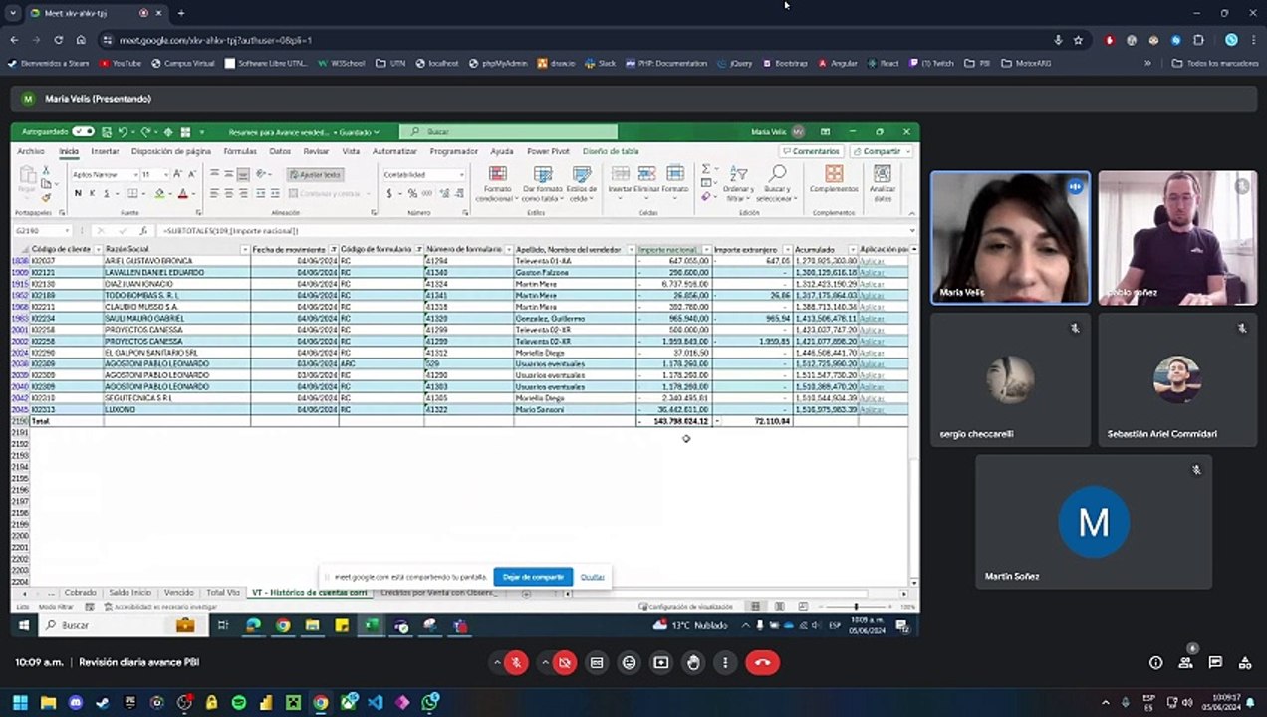Viewport: 1267px width, 717px height.
Task: Bookmark page with the star icon
Action: 1078,40
